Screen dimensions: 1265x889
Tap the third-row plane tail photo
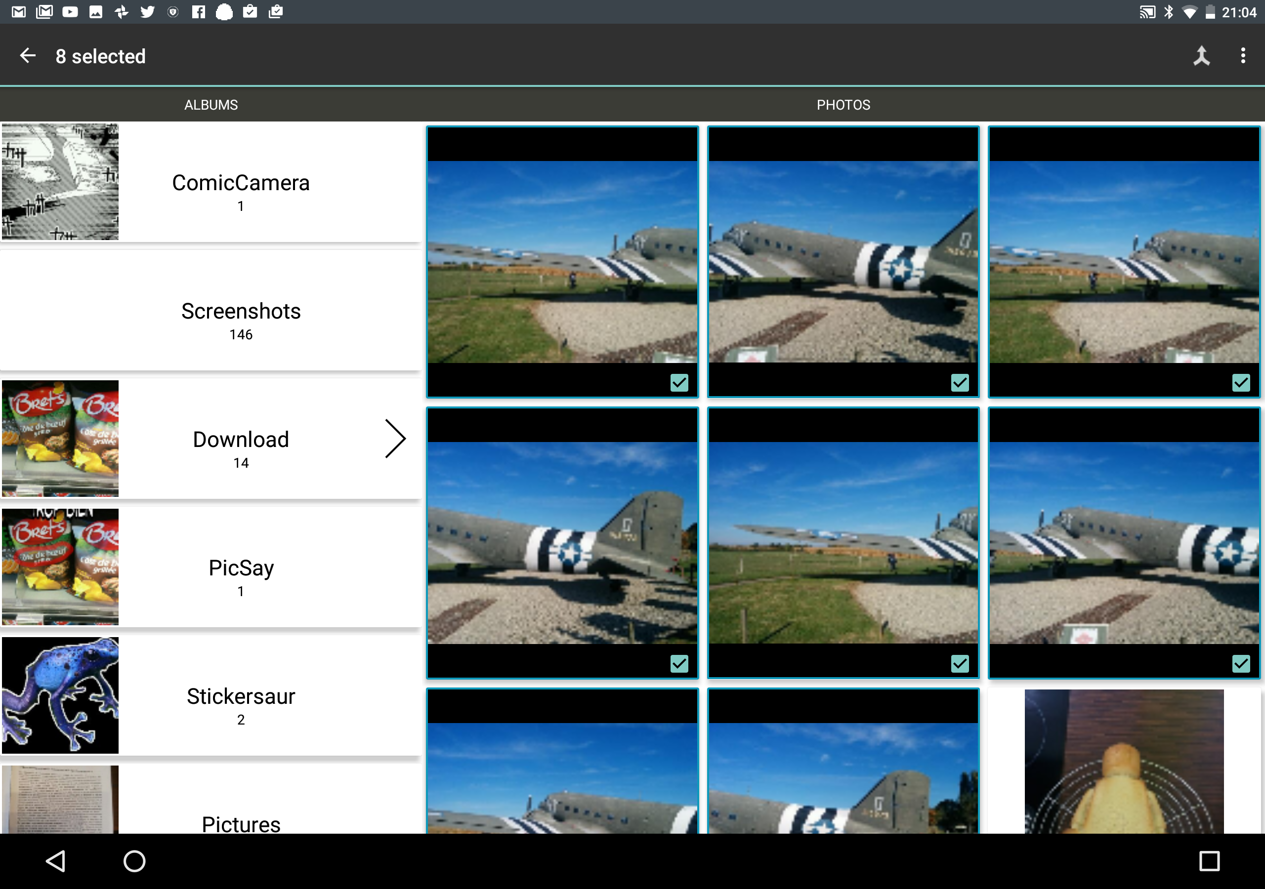843,761
